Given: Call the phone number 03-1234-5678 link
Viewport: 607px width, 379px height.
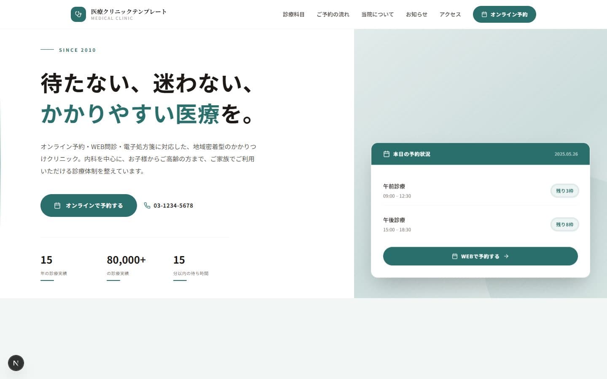Looking at the screenshot, I should click(169, 206).
